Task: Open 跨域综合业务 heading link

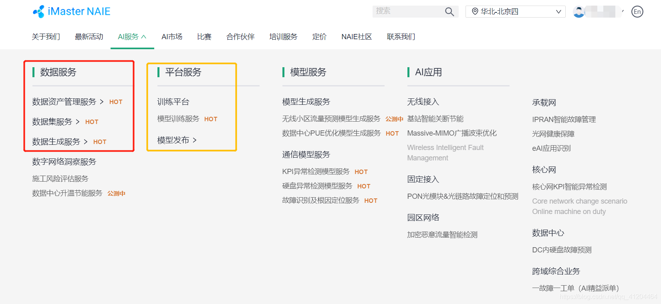Action: pos(556,272)
